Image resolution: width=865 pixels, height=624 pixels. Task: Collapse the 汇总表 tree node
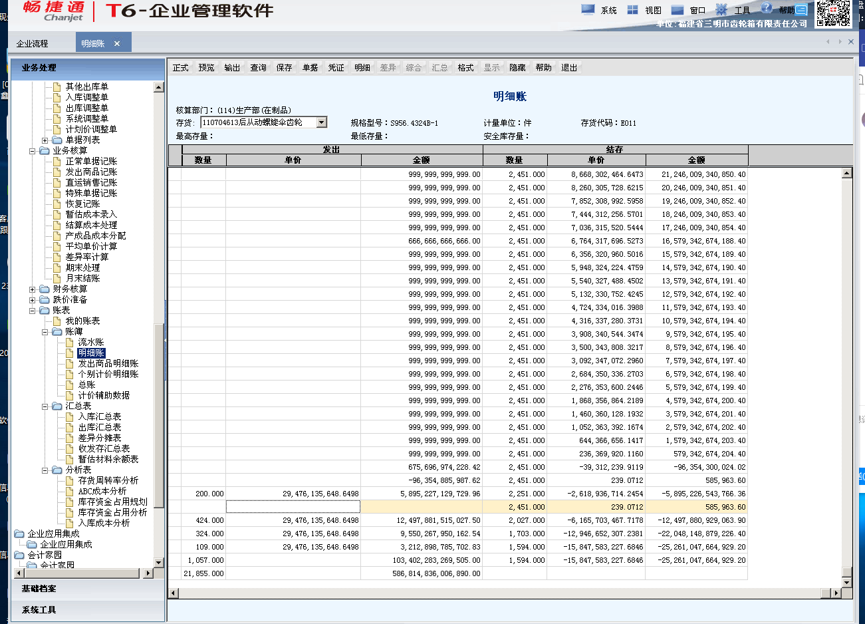point(45,406)
